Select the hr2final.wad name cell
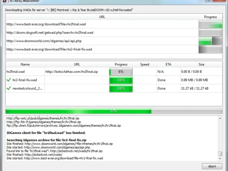Image resolution: width=228 pixels, height=171 pixels. tap(25, 72)
